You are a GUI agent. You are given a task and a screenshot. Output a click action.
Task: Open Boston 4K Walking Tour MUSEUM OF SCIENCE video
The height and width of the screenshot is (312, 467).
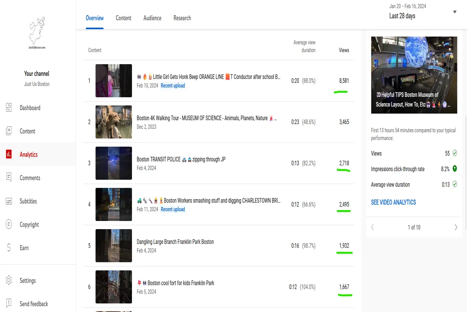click(x=207, y=118)
